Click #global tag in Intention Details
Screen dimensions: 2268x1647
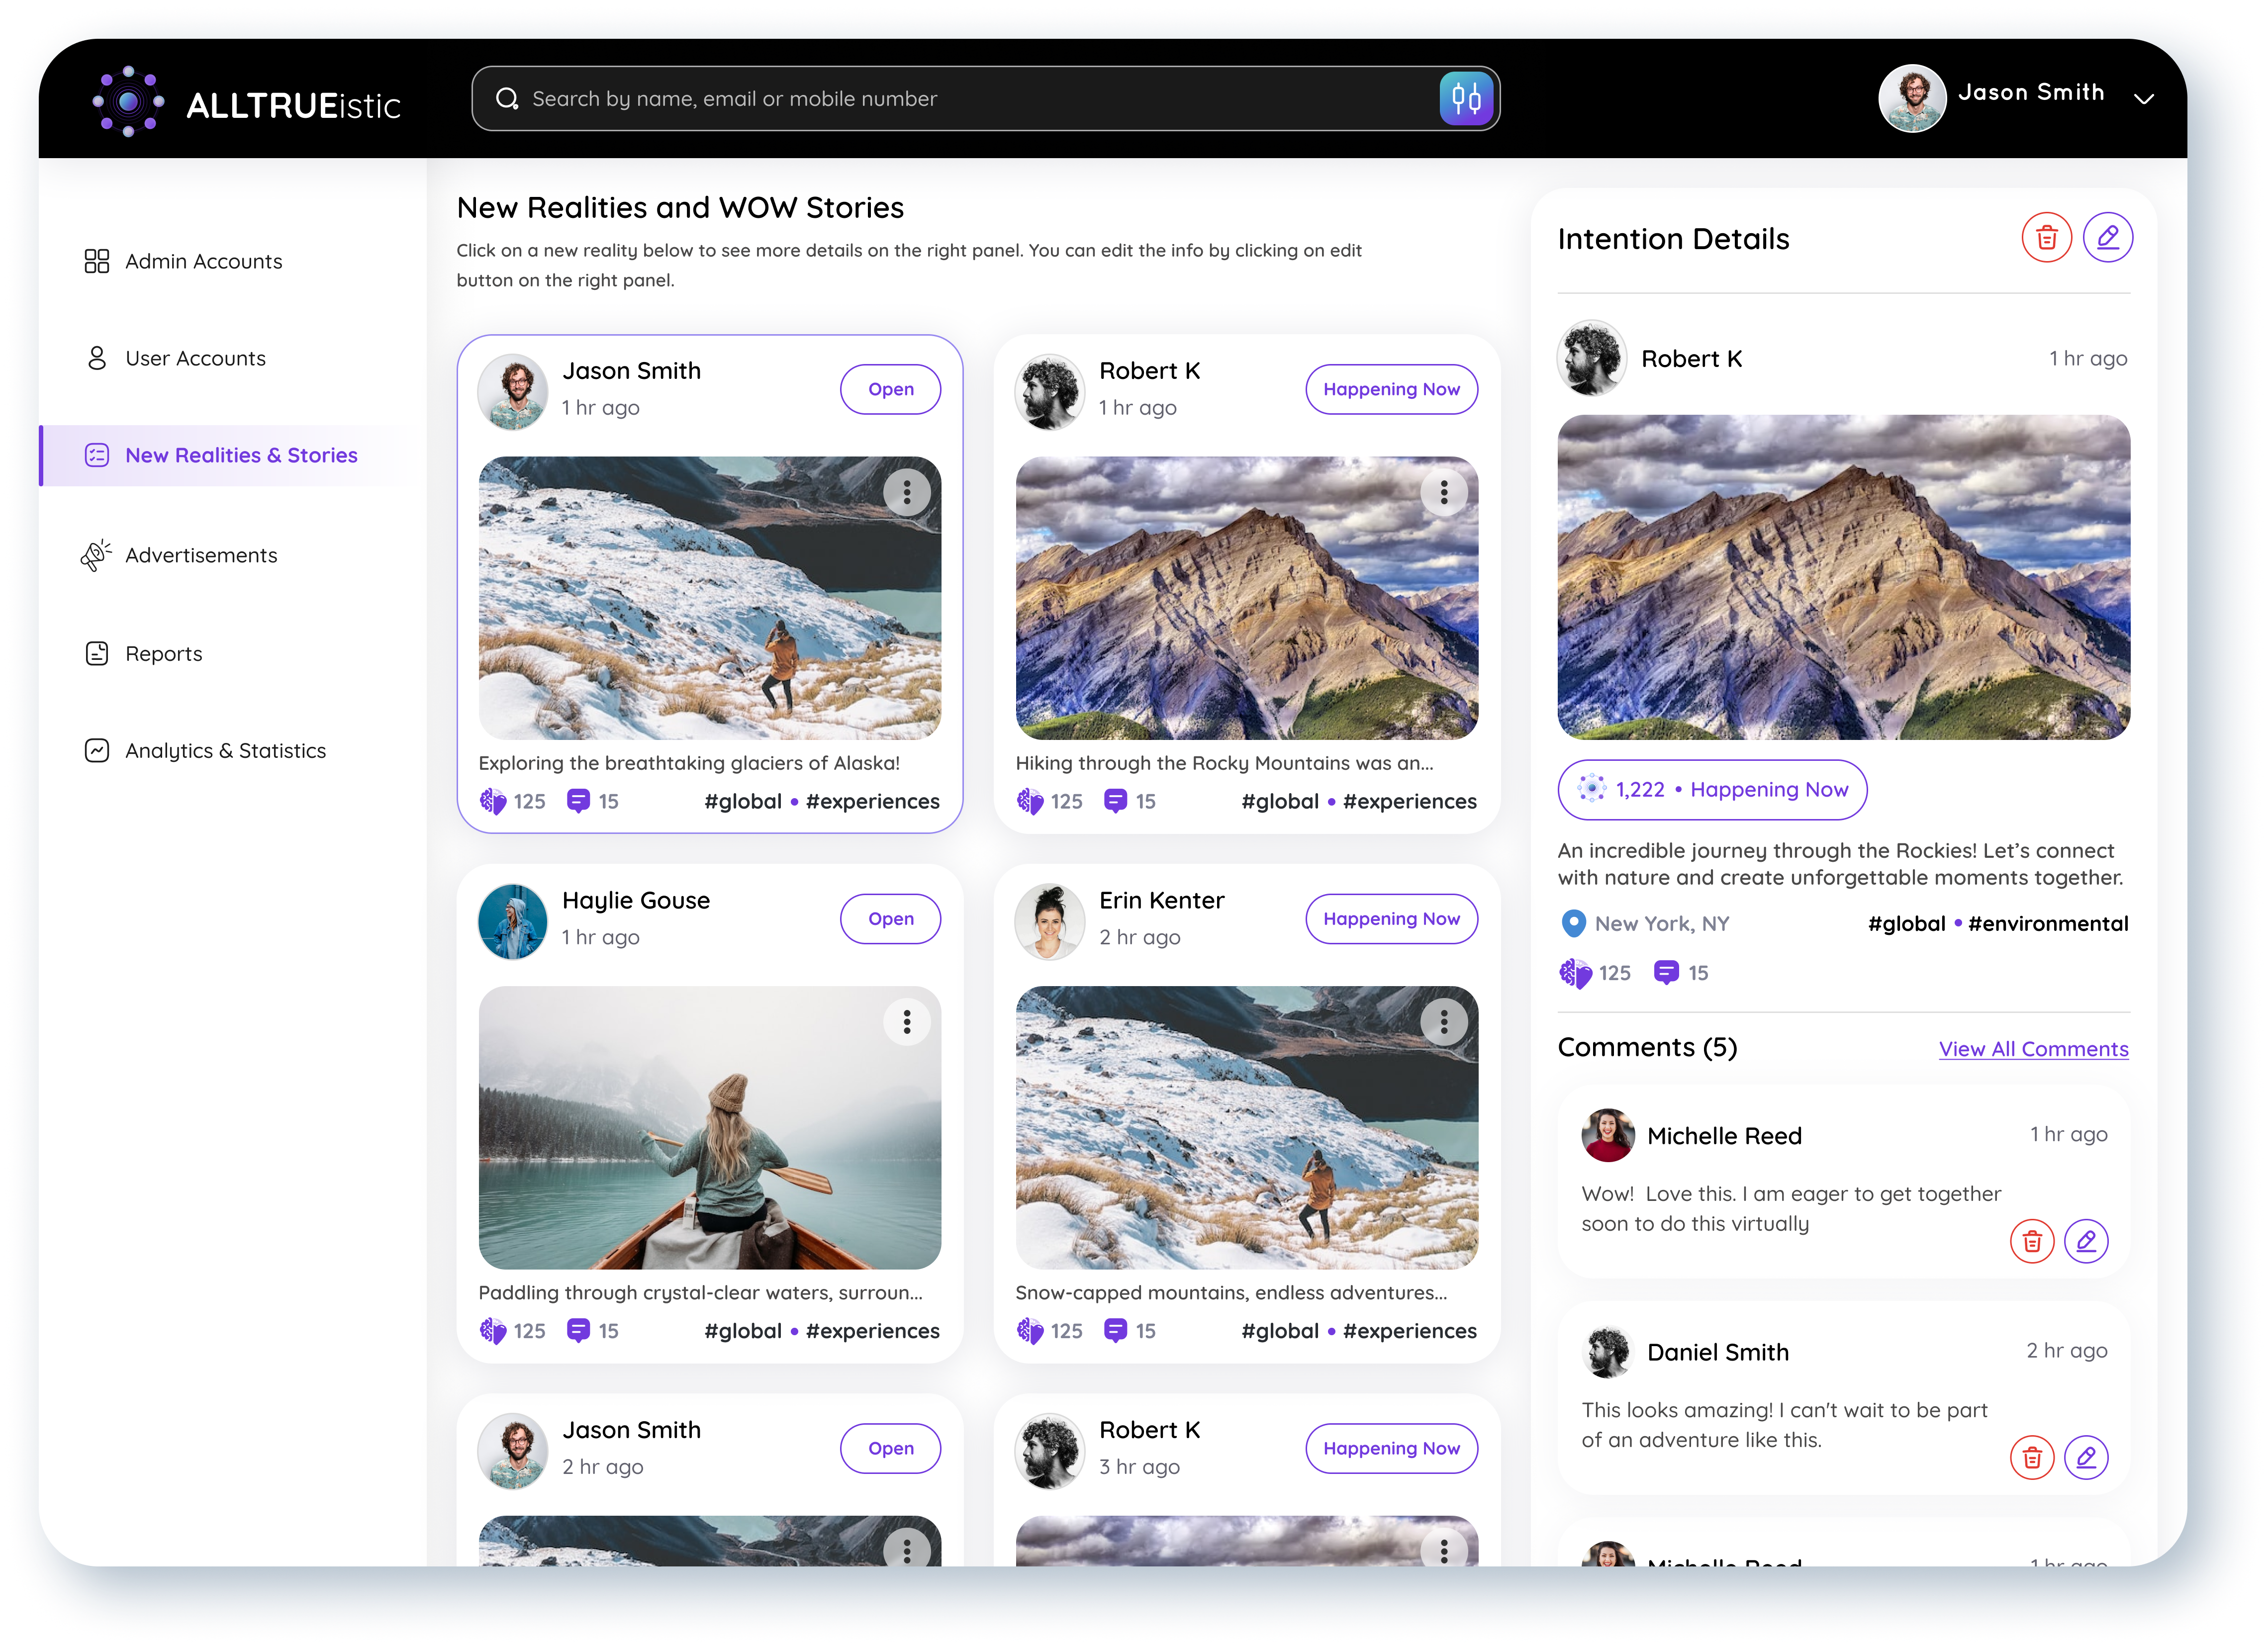coord(1906,923)
